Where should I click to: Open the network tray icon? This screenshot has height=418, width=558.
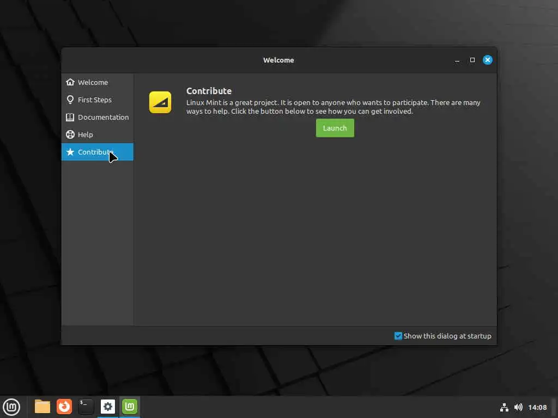coord(504,407)
